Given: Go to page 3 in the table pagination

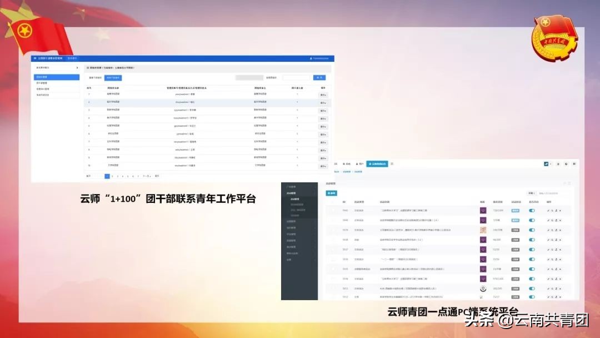Looking at the screenshot, I should click(x=118, y=177).
